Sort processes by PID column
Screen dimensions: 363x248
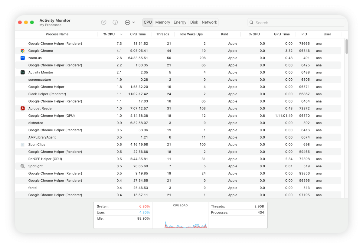coord(304,34)
